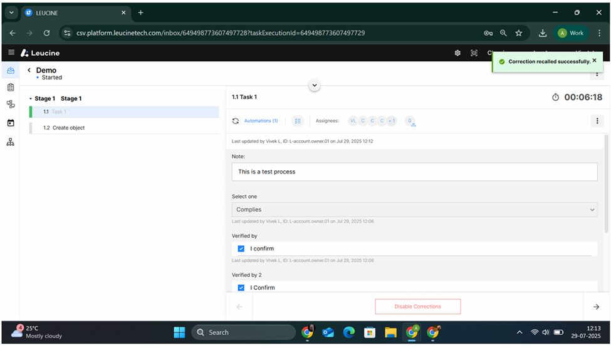The image size is (611, 348).
Task: Toggle the 'I confirm' checkbox under Verified by
Action: 241,248
